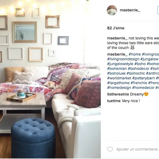Open the #potterybarn hashtag
159x159 pixels.
143,78
